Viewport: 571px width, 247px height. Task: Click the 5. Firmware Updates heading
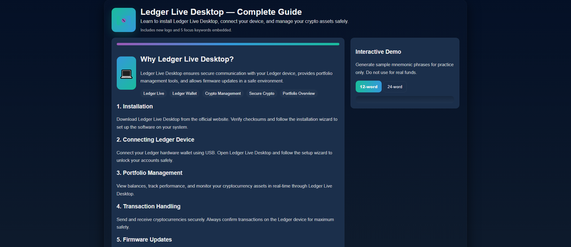click(144, 239)
